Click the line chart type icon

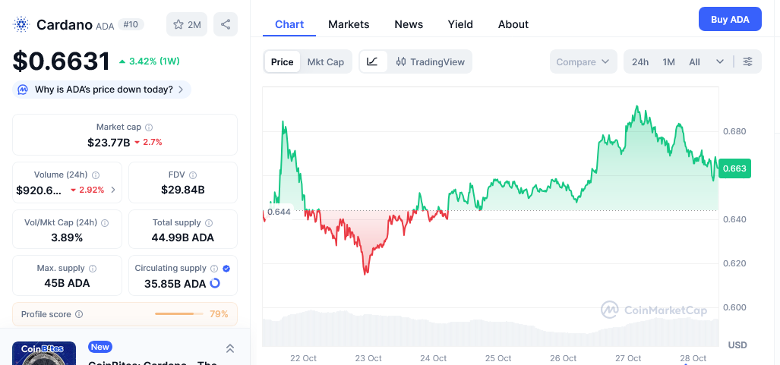tap(372, 61)
